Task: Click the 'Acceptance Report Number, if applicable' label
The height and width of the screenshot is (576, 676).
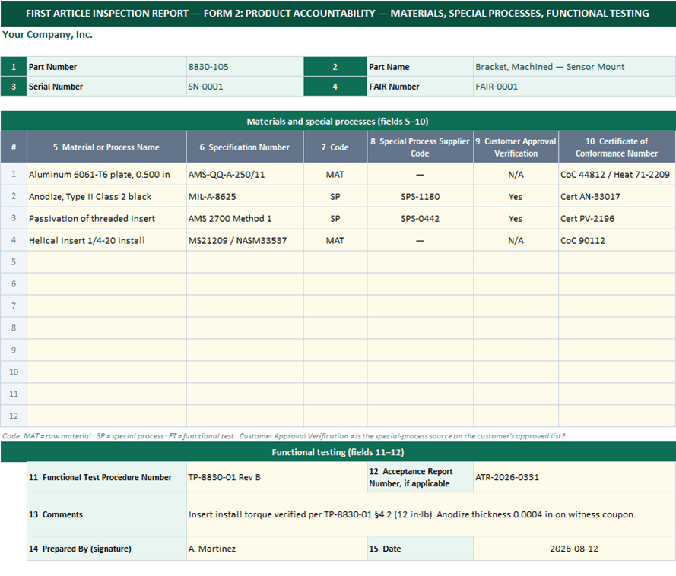Action: pyautogui.click(x=420, y=477)
